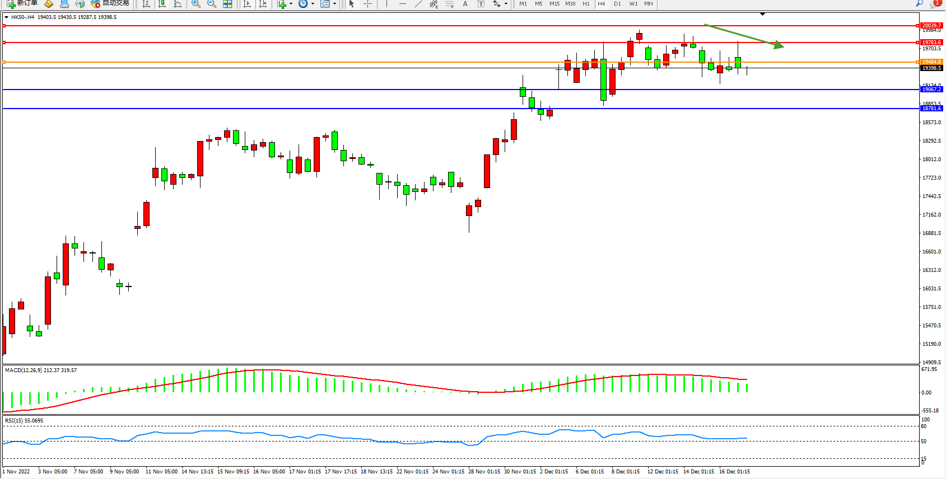
Task: Switch to the M15 timeframe
Action: click(x=554, y=4)
